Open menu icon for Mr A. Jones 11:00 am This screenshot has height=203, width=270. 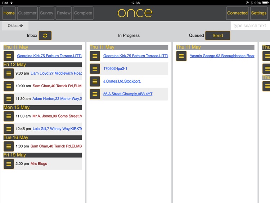tap(9, 116)
